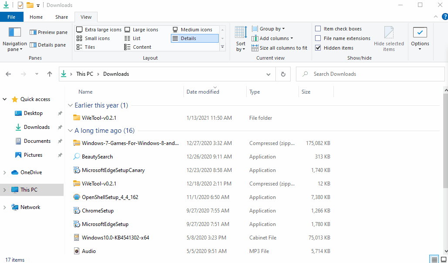Open the File menu
Screen dimensions: 448x263
click(x=11, y=17)
